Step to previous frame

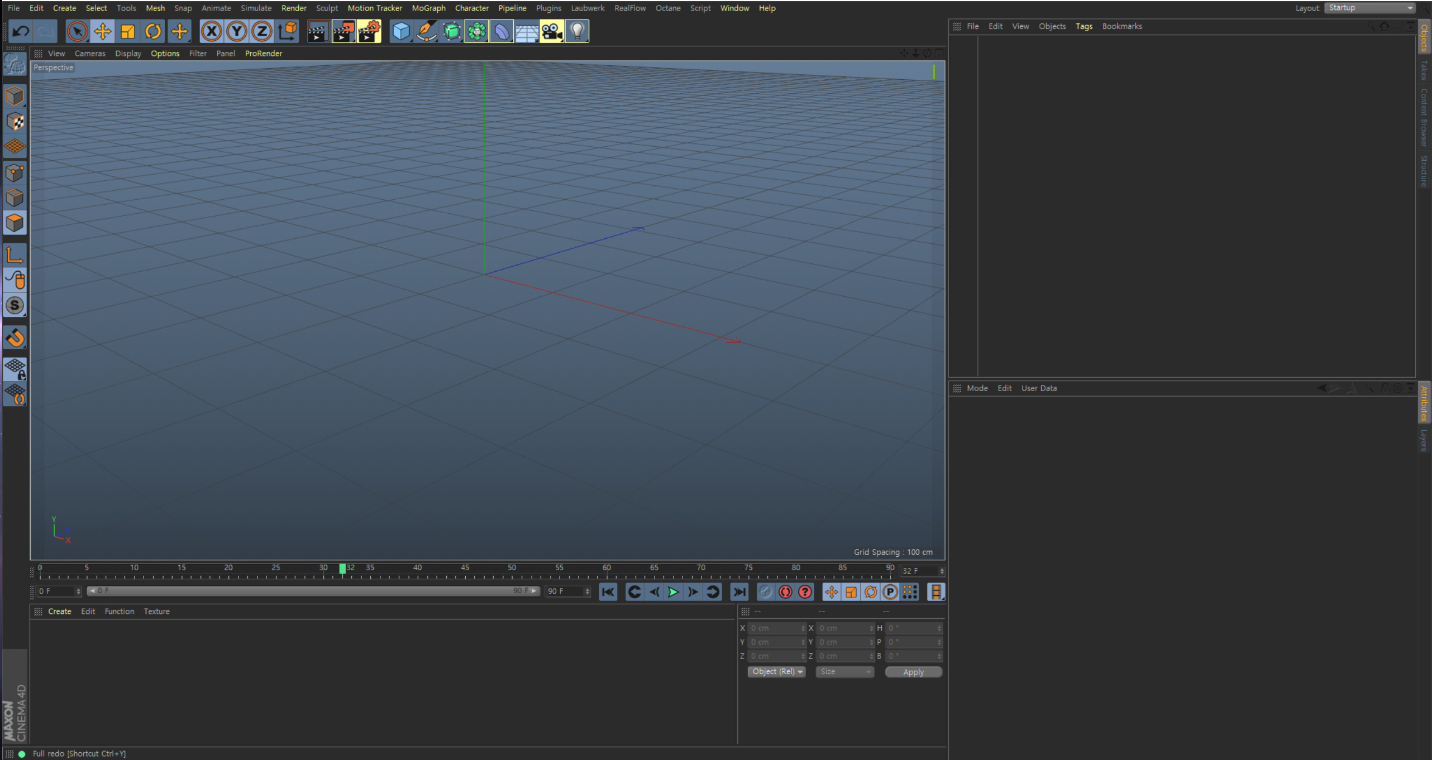coord(654,592)
